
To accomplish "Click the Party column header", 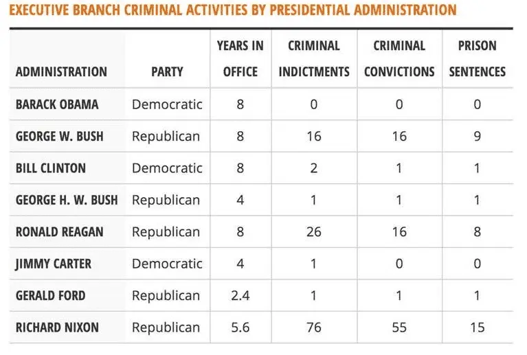I will (x=167, y=71).
